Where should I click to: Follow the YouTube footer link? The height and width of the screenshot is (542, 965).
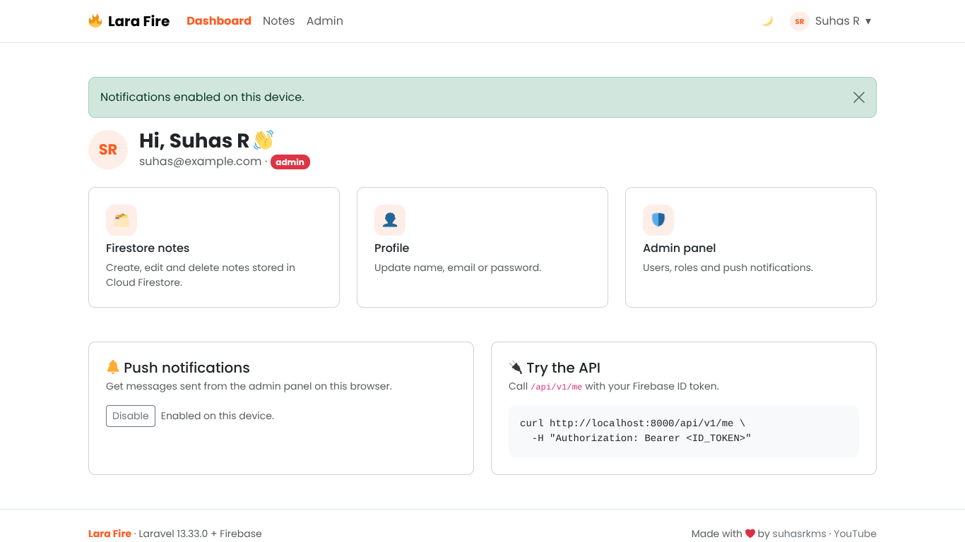(855, 534)
